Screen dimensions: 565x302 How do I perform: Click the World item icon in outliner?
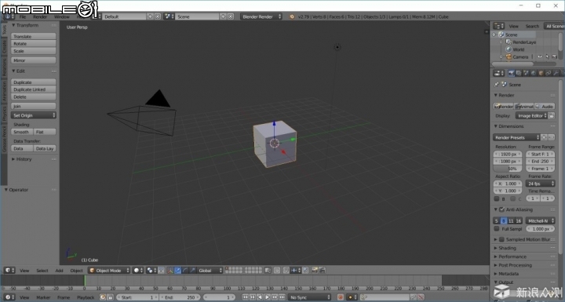pyautogui.click(x=508, y=49)
